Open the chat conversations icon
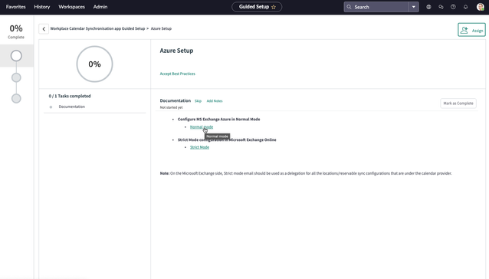 [x=441, y=7]
